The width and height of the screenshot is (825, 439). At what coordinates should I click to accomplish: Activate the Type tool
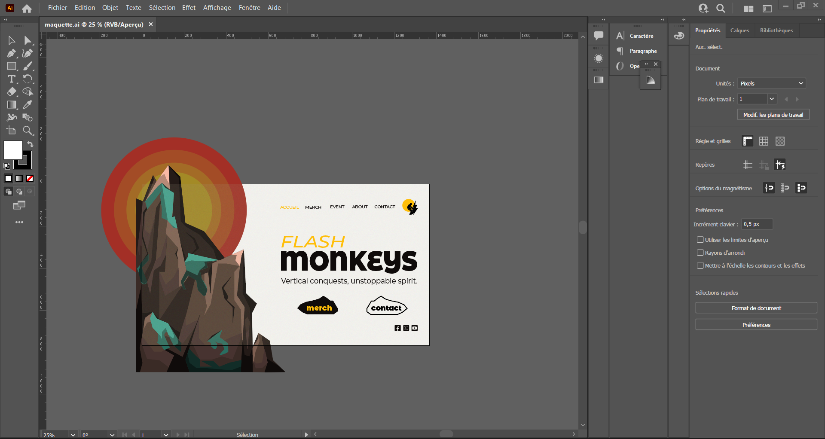[10, 79]
